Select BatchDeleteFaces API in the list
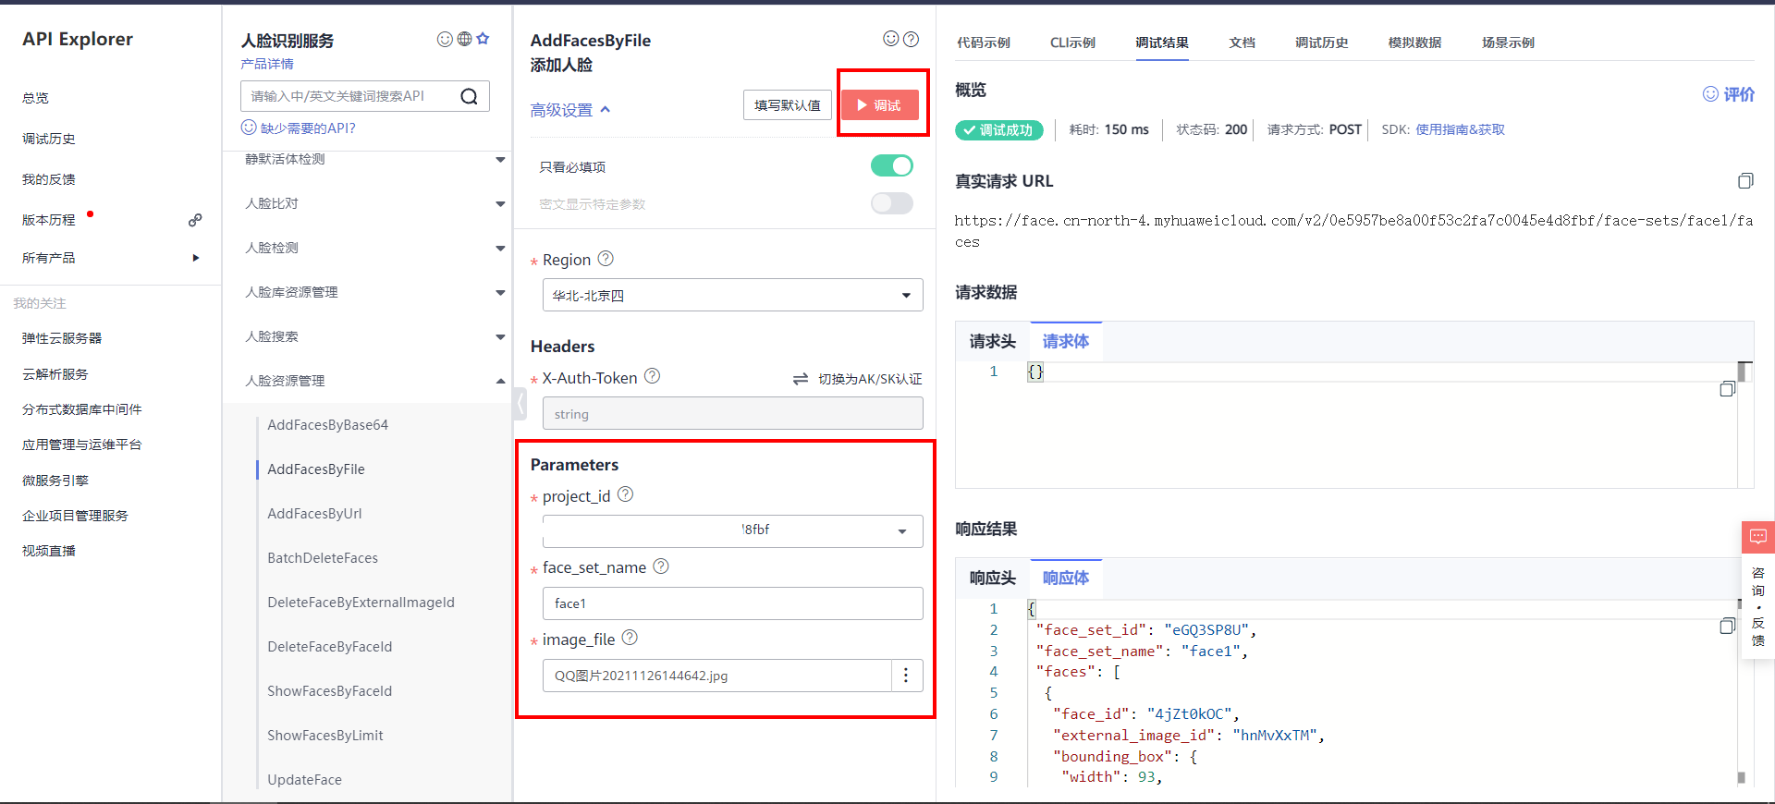This screenshot has width=1775, height=804. click(323, 558)
